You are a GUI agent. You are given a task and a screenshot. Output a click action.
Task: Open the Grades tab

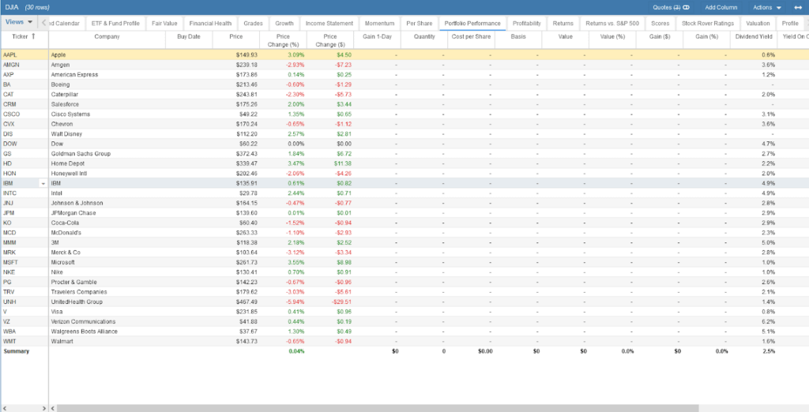[253, 23]
